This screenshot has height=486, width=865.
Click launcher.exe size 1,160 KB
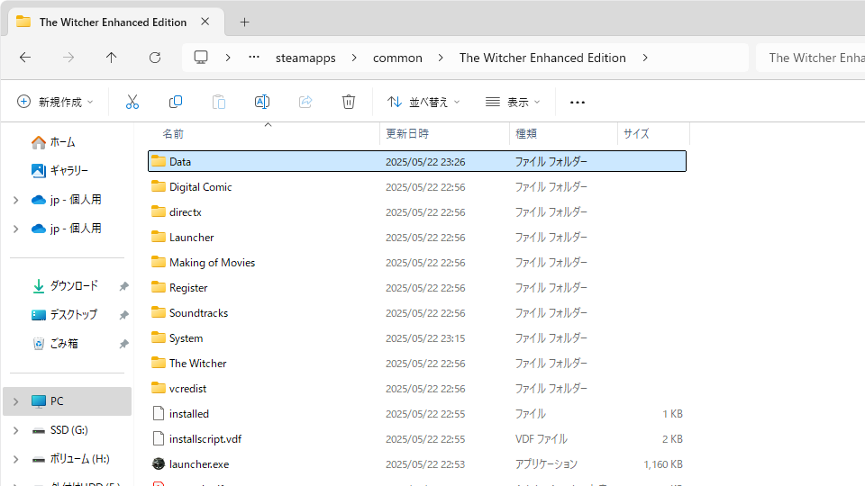pos(663,464)
